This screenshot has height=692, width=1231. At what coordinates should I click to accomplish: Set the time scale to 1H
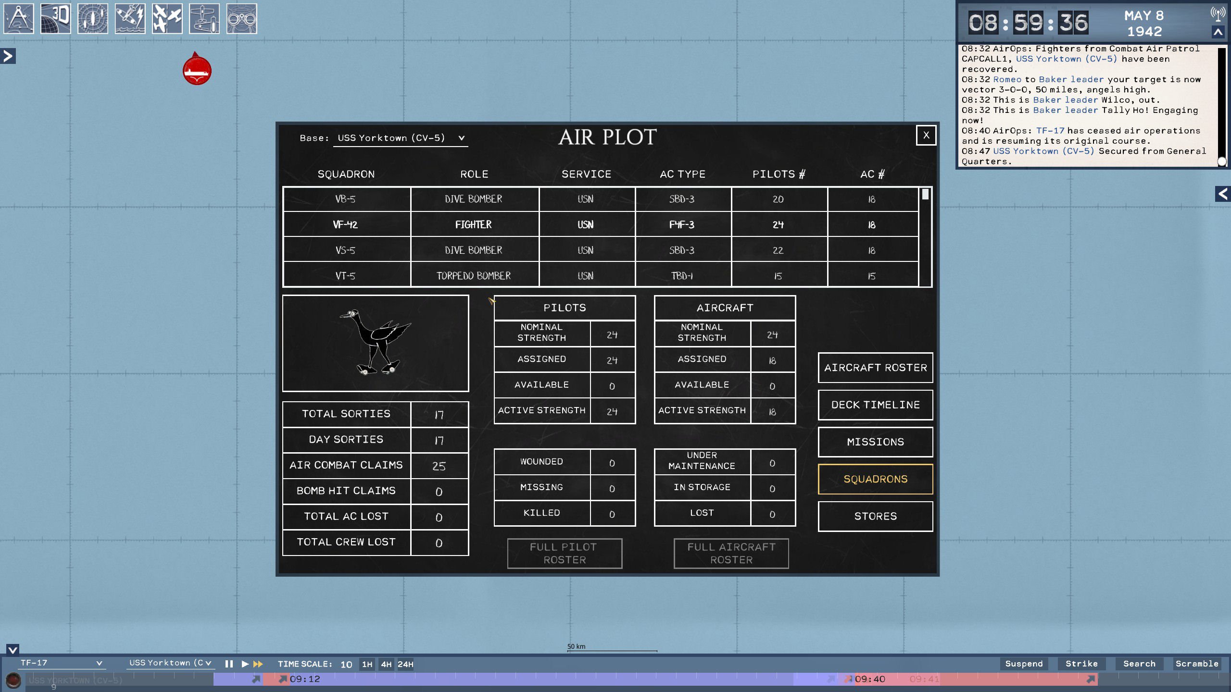point(367,664)
